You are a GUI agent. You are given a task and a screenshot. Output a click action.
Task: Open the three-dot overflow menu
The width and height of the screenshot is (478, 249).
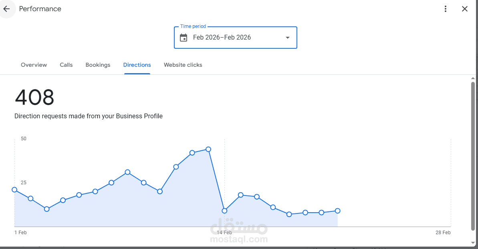pyautogui.click(x=446, y=8)
